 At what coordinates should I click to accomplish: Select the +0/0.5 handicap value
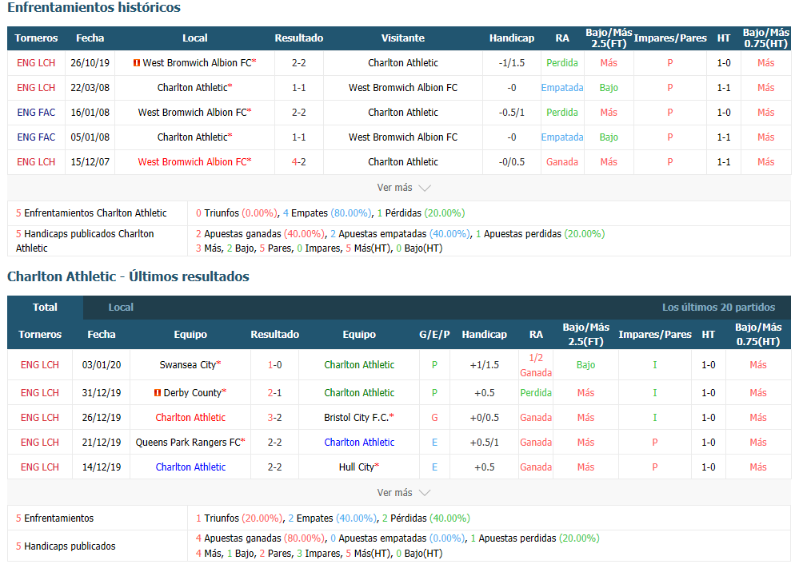point(485,418)
